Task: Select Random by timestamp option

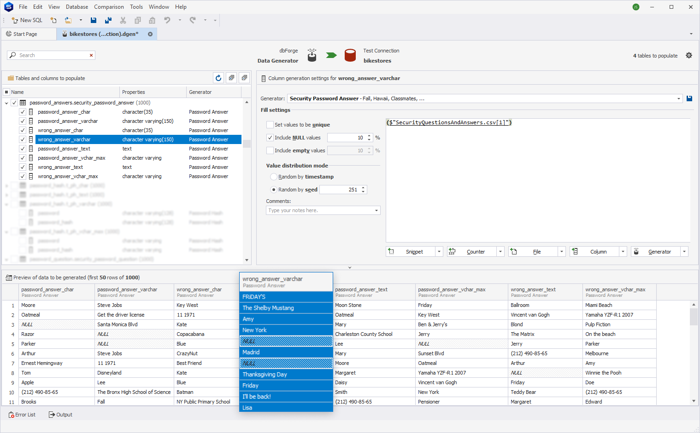Action: point(274,177)
